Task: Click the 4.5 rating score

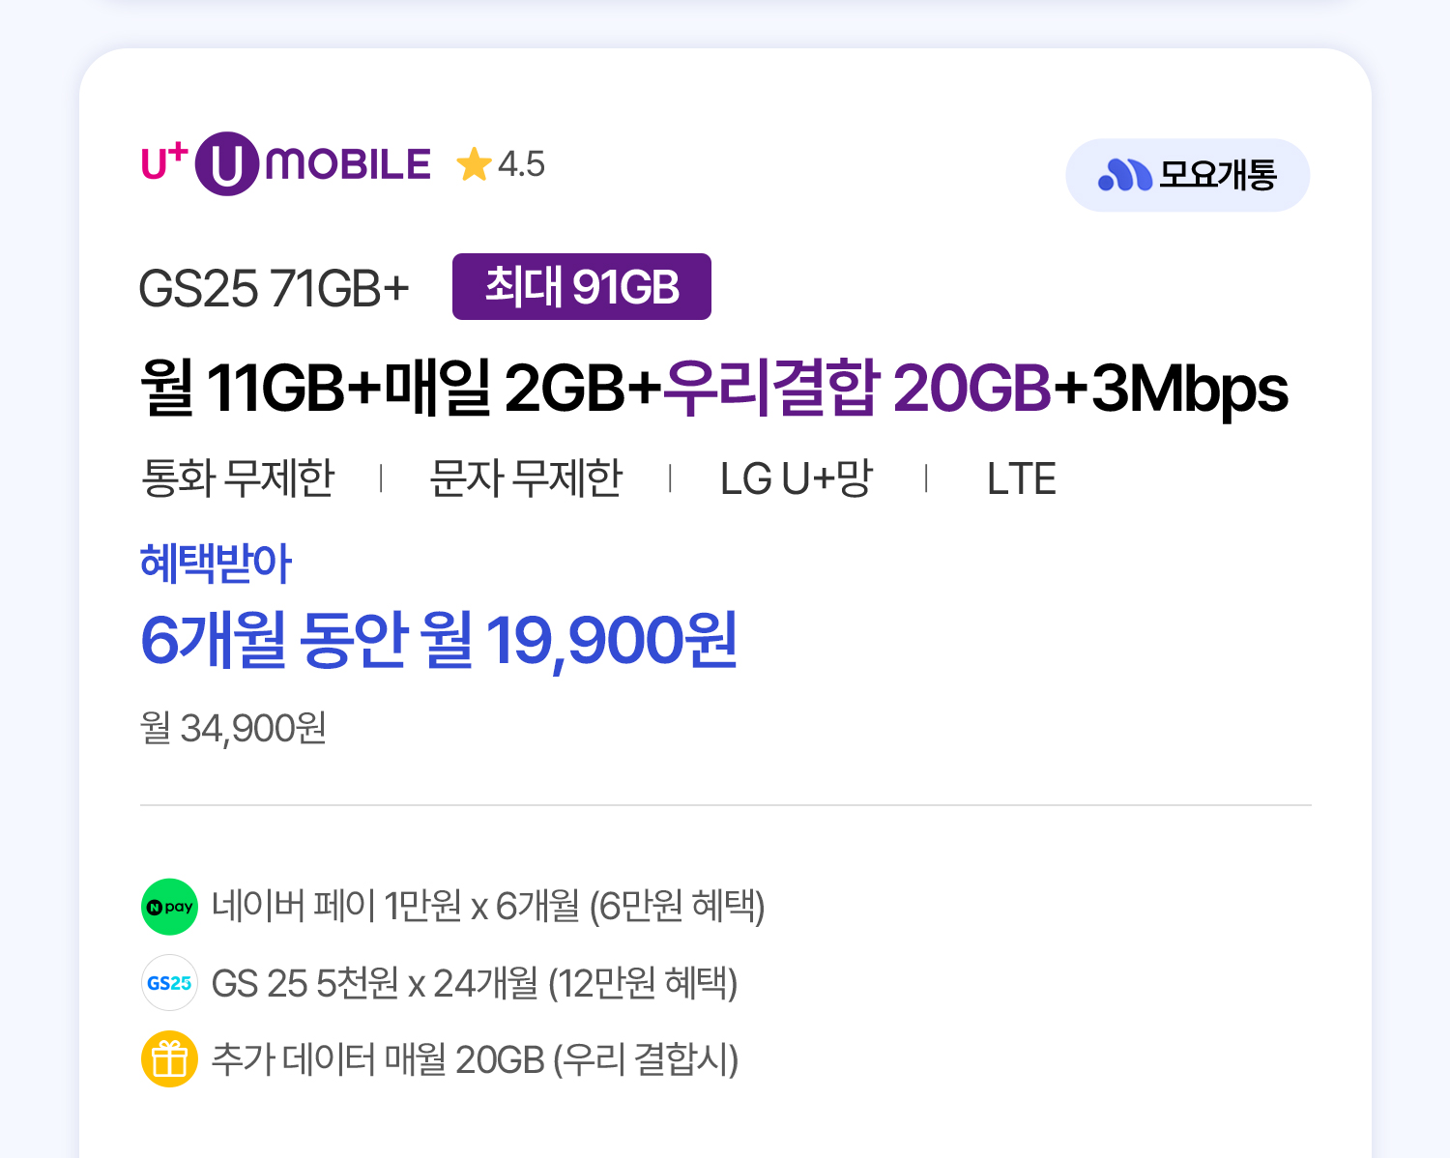Action: point(522,164)
